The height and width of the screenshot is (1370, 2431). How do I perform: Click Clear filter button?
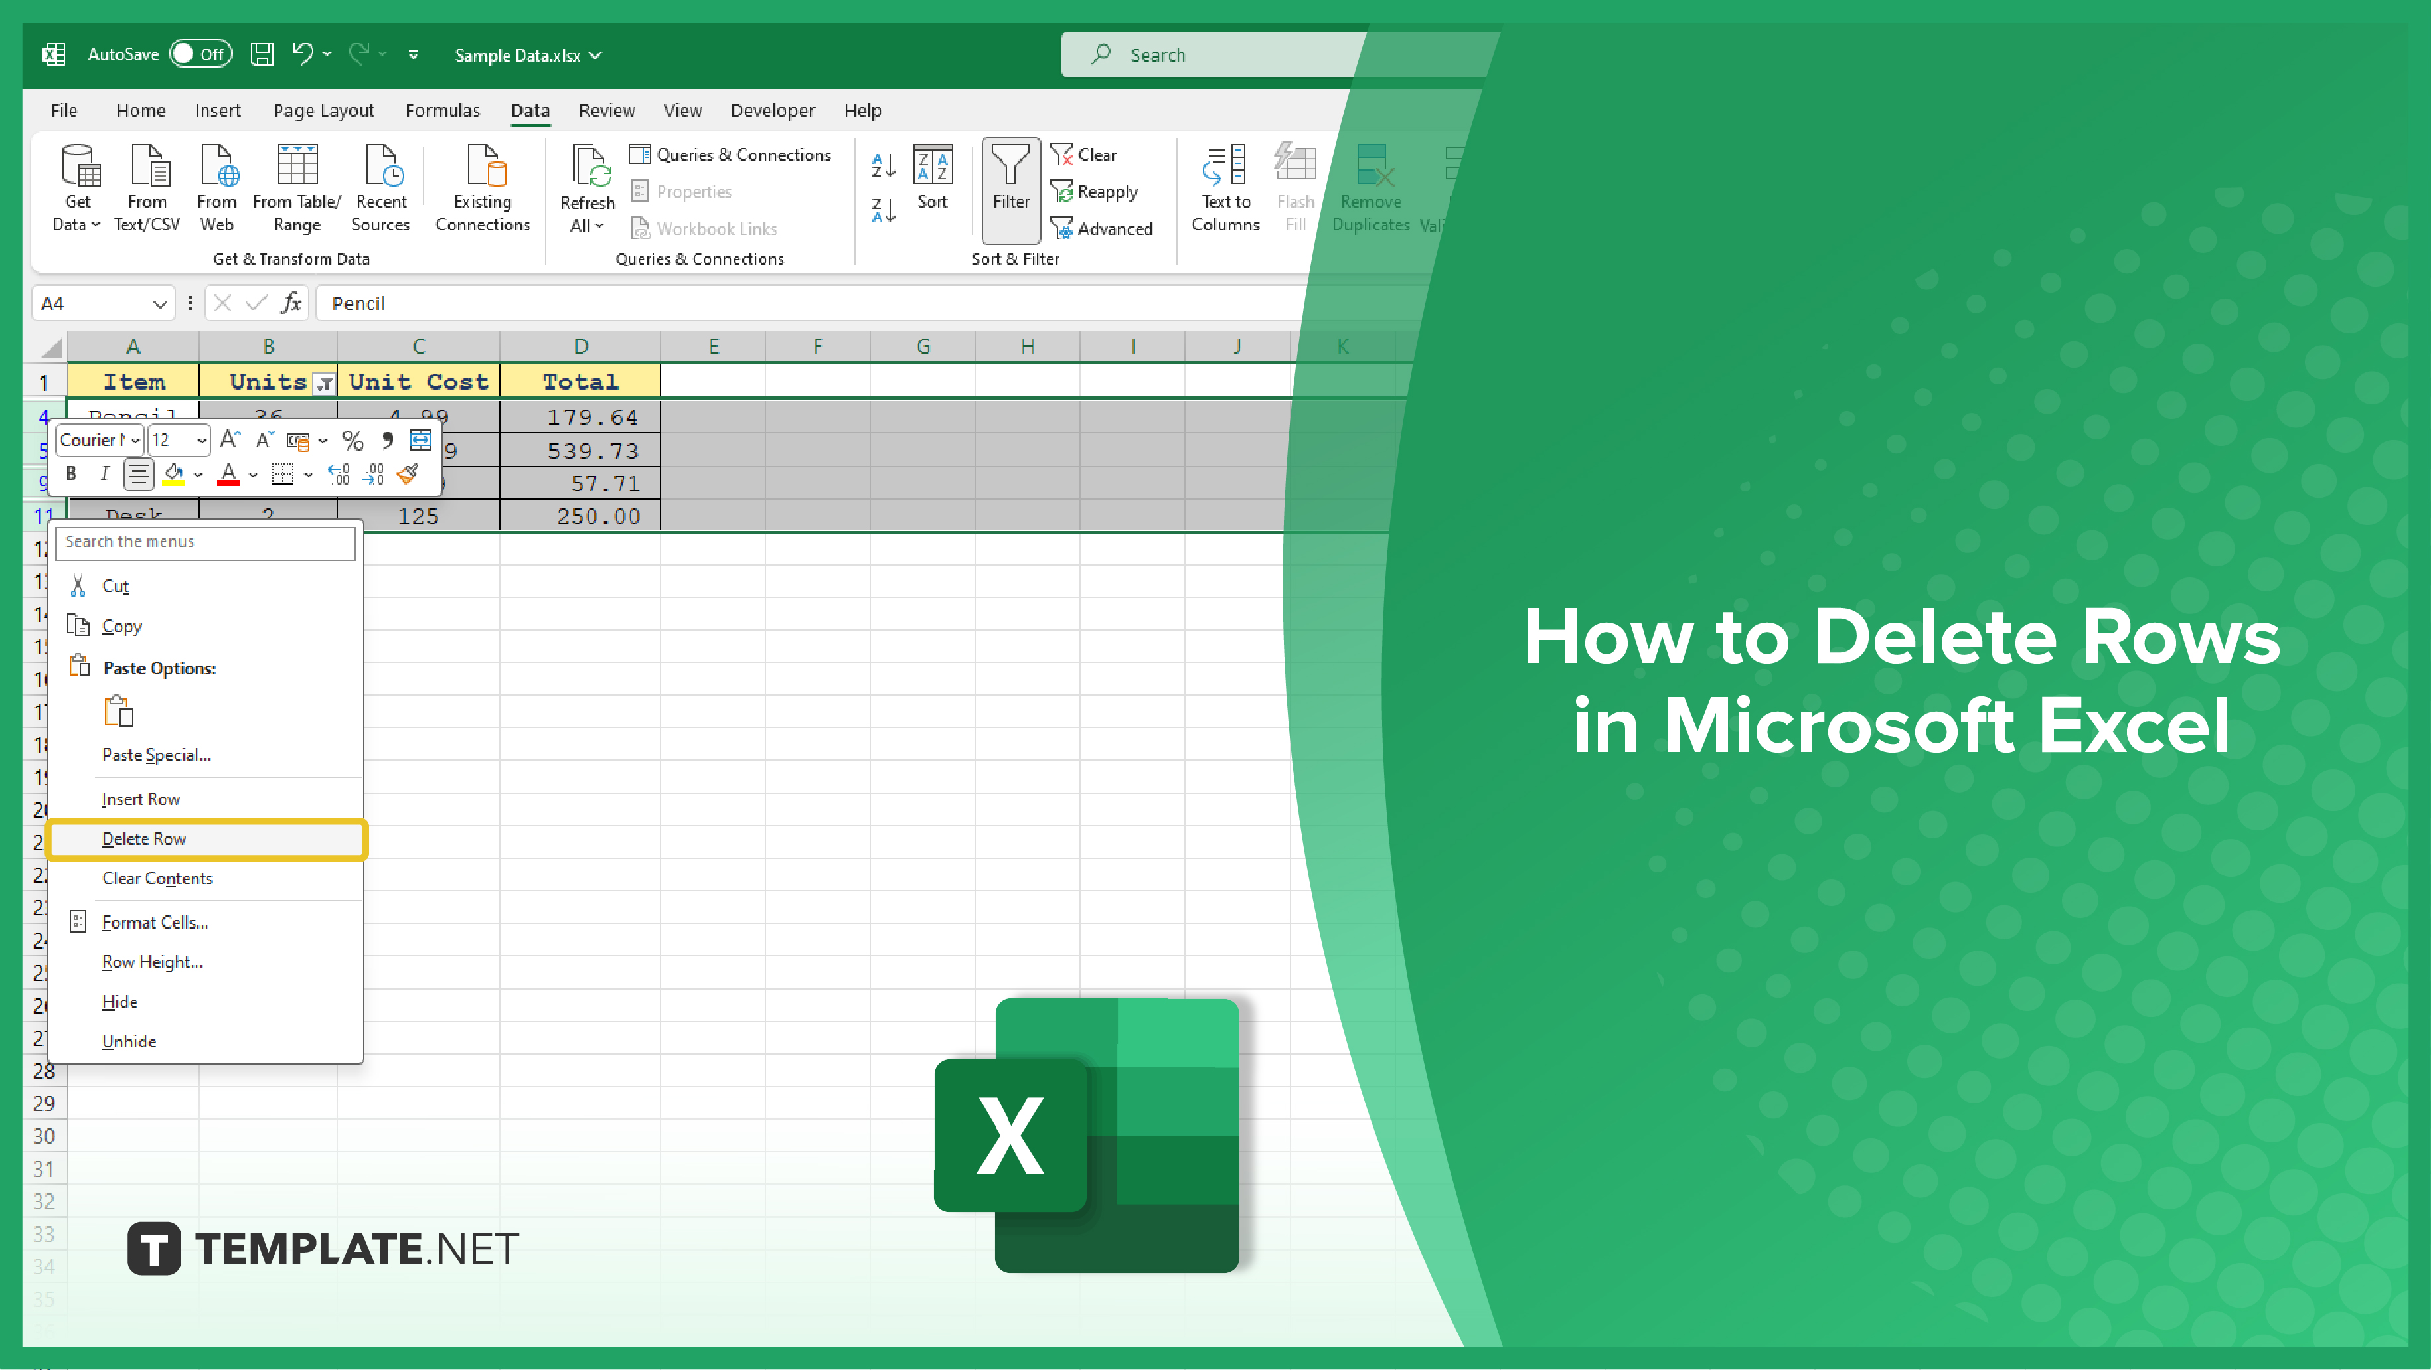pyautogui.click(x=1083, y=155)
